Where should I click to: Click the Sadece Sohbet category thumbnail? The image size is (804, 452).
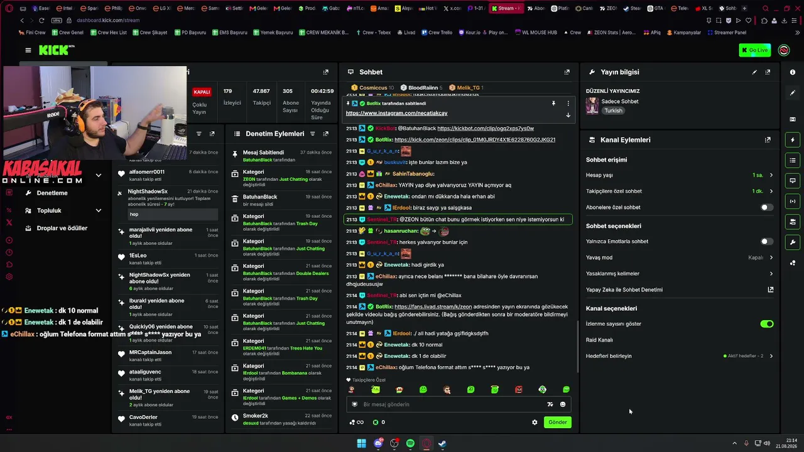[592, 105]
